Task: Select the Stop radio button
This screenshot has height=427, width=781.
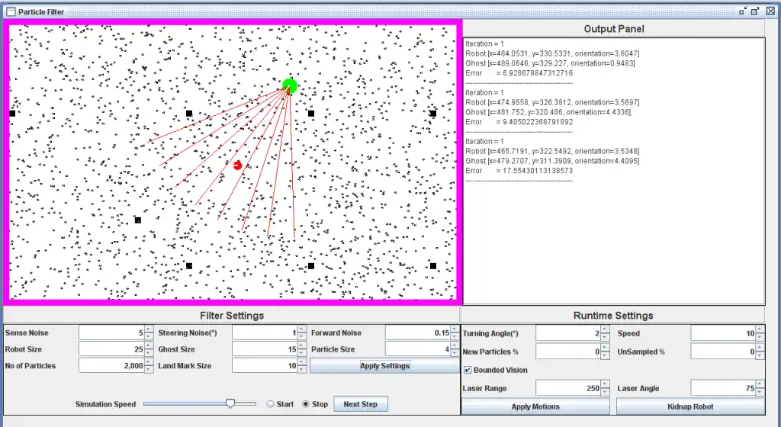Action: click(306, 404)
